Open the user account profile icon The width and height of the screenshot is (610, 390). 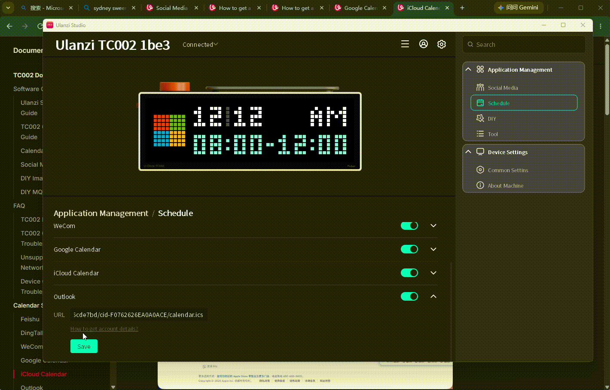[x=424, y=44]
